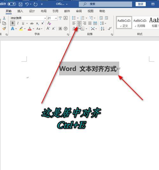Viewport: 159px width, 170px height.
Task: Click the Sort A-Z icon
Action: (102, 29)
